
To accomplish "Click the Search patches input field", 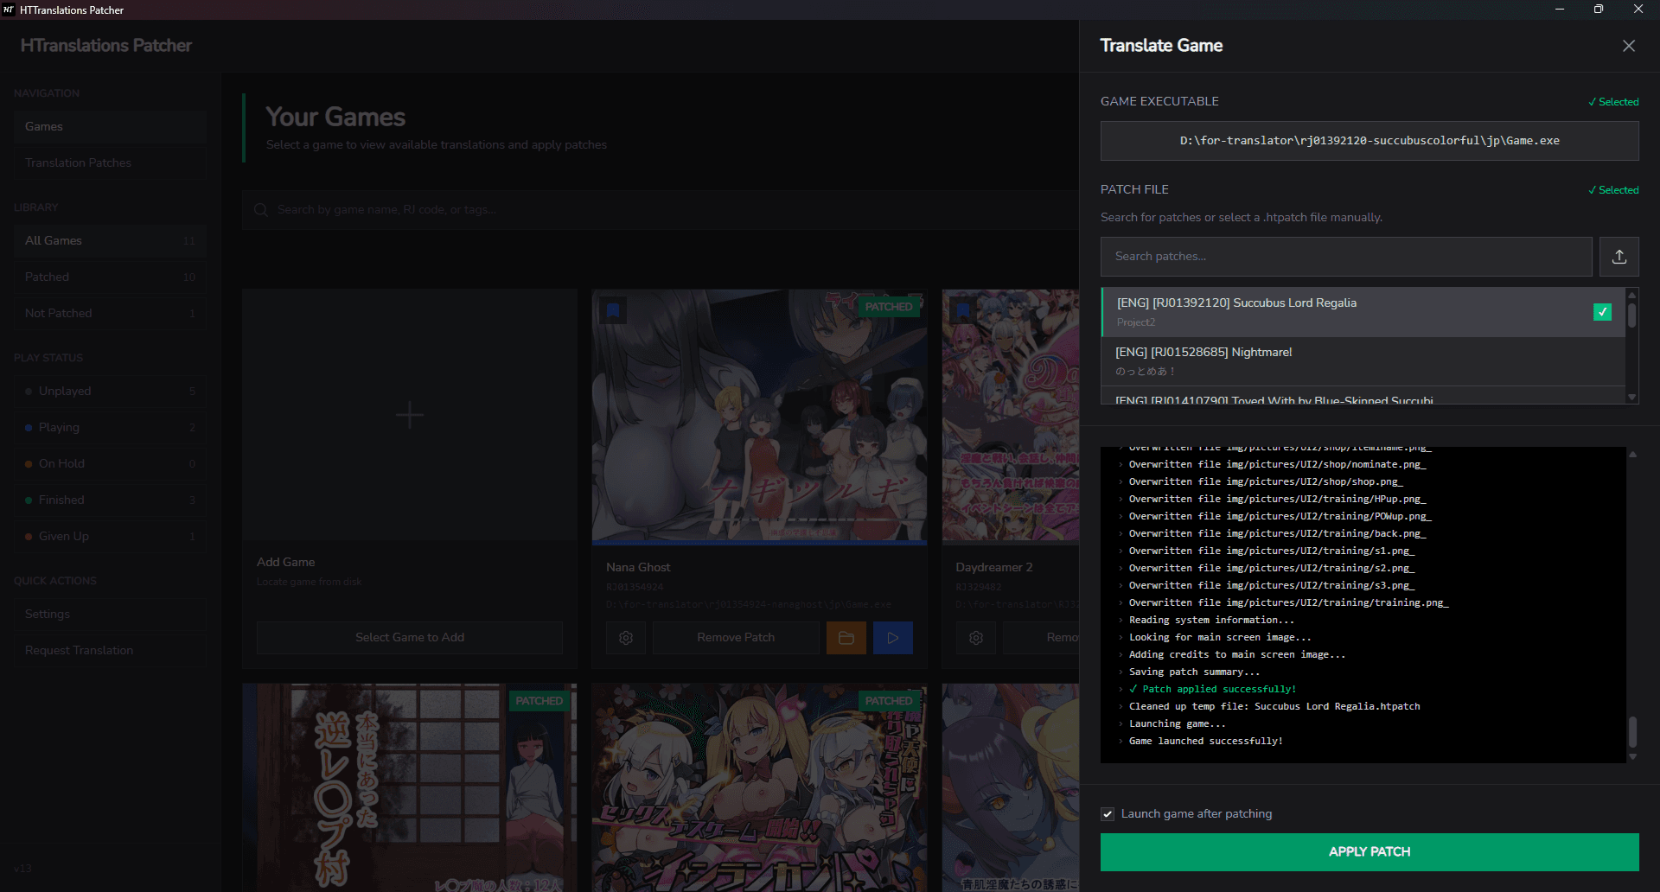I will pyautogui.click(x=1345, y=256).
